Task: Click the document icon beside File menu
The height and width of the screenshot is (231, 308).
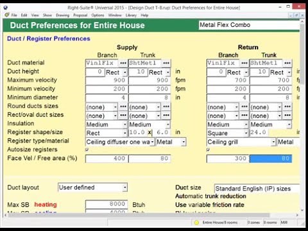Action: pyautogui.click(x=7, y=15)
